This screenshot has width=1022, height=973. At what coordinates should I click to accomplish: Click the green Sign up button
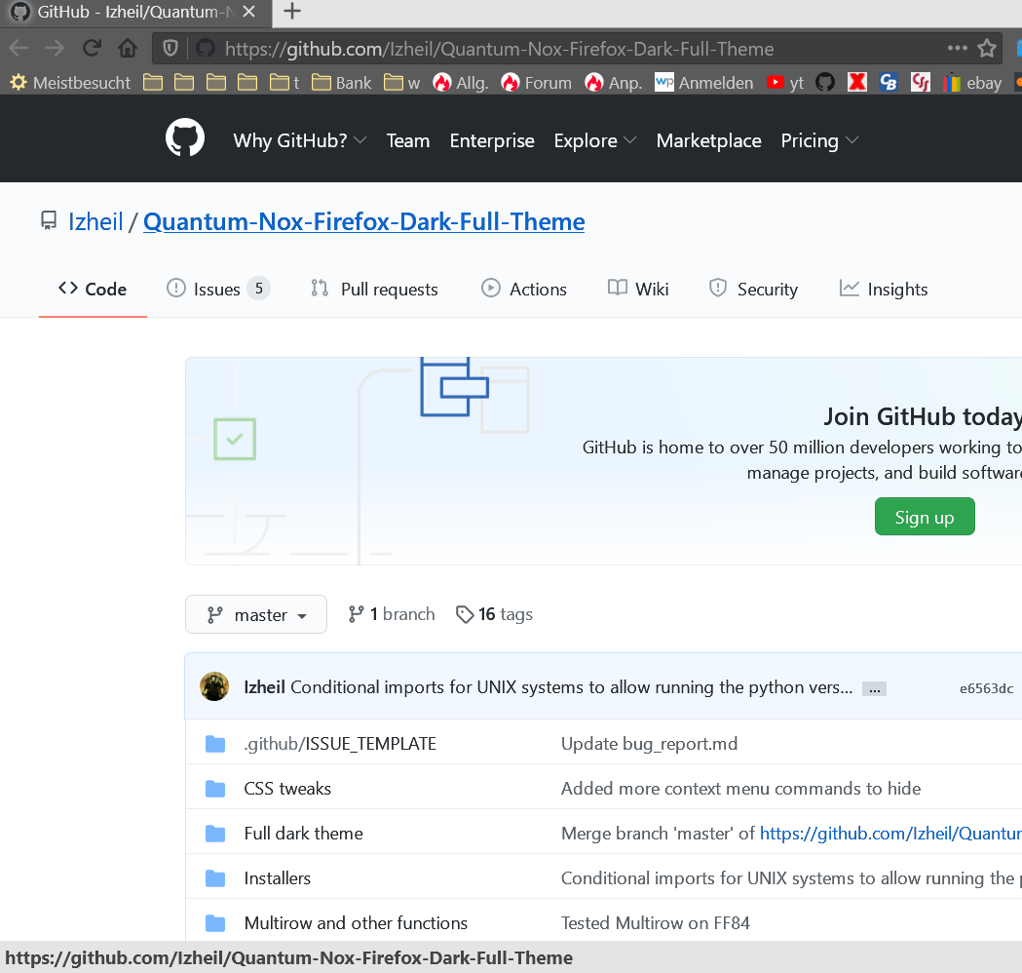(x=925, y=517)
